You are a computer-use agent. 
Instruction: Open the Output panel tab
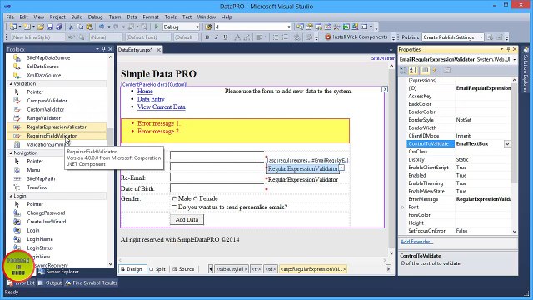coord(50,283)
